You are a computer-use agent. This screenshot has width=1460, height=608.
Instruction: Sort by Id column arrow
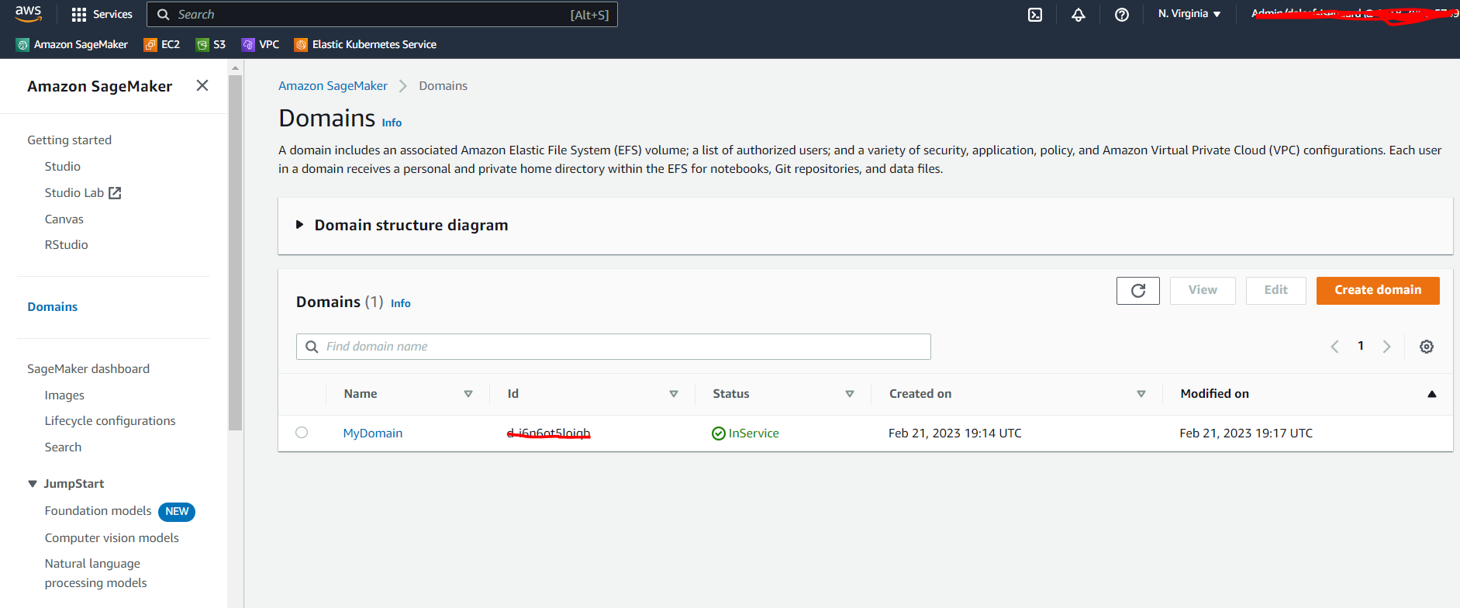pyautogui.click(x=674, y=394)
